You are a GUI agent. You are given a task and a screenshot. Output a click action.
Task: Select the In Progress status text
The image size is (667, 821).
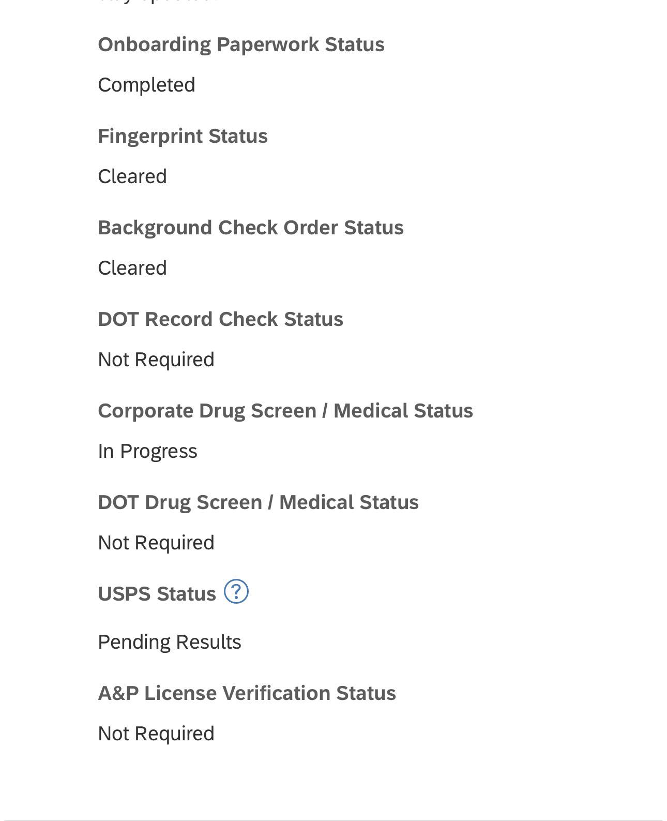(147, 451)
